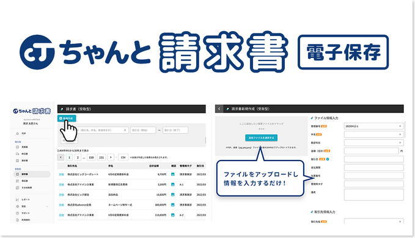415x238 pixels.
Task: Click the 取引日 start date field
Action: click(143, 130)
